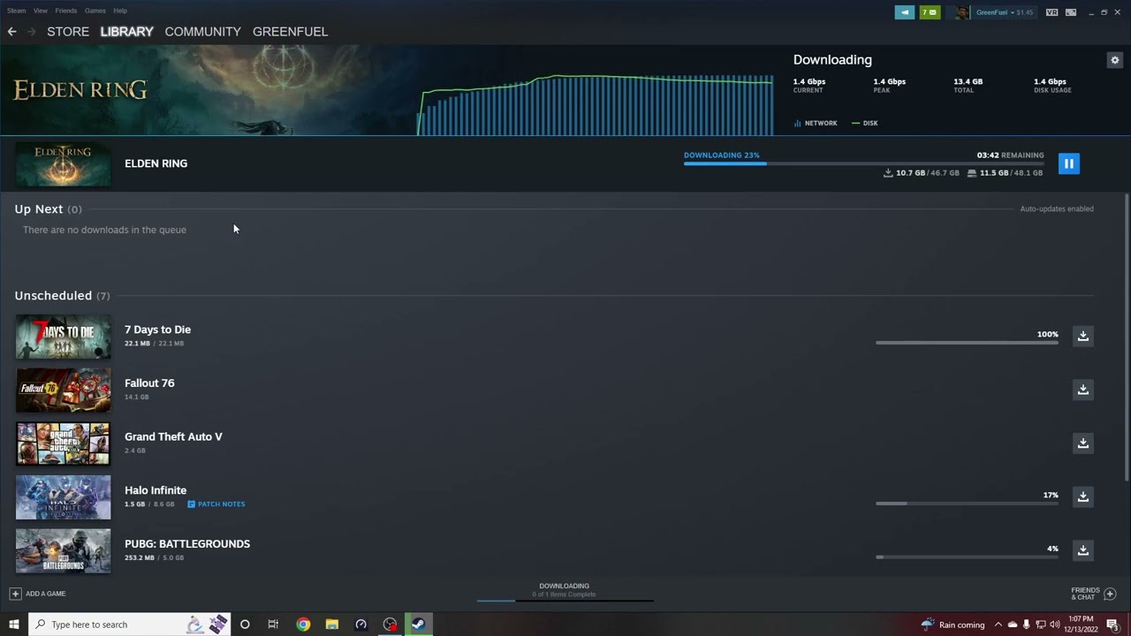1131x636 pixels.
Task: Open the View menu
Action: (41, 11)
